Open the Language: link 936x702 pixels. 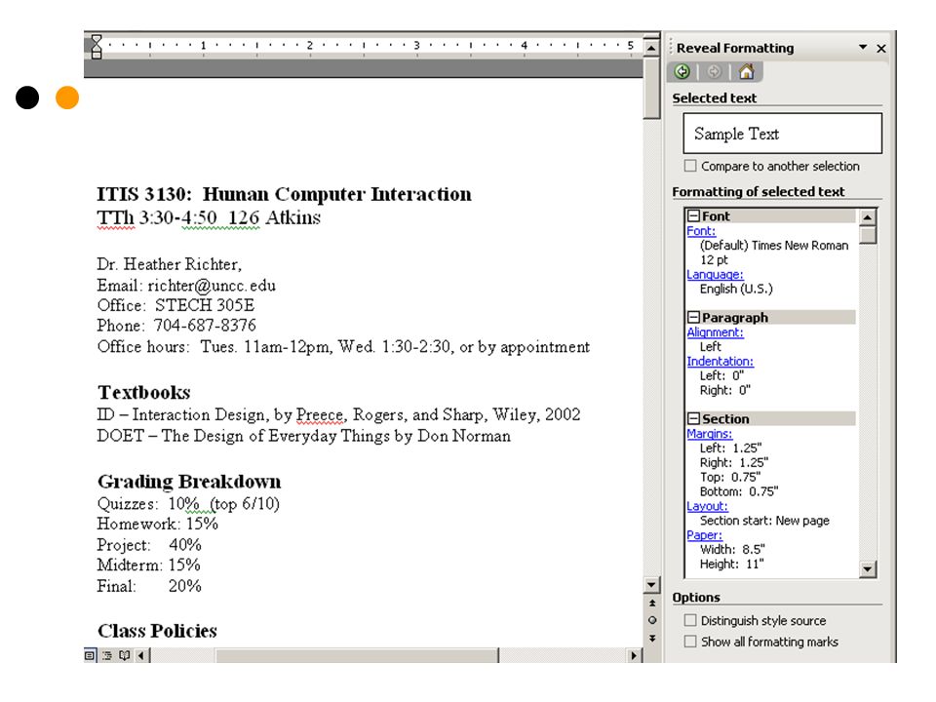click(715, 275)
